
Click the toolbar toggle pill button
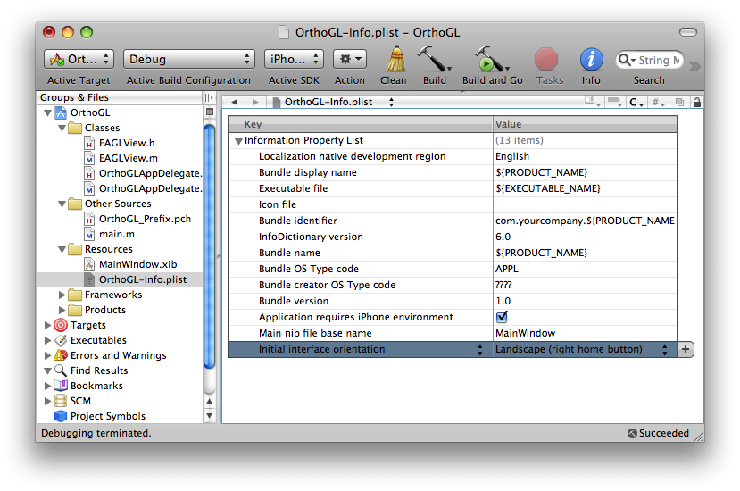(687, 32)
